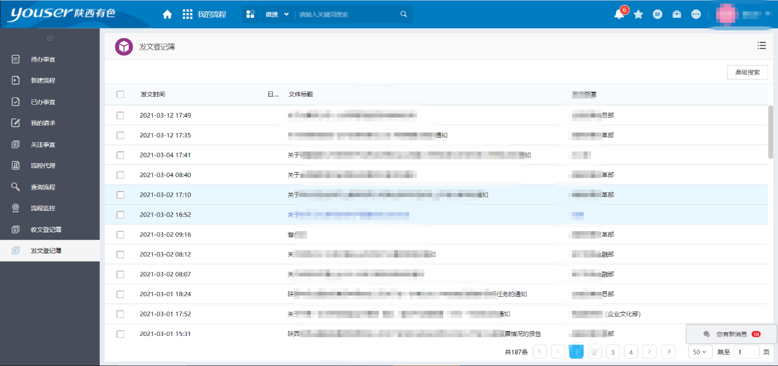Open the list options icon at top right

[x=761, y=45]
